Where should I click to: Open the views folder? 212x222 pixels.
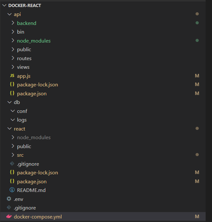pos(23,67)
